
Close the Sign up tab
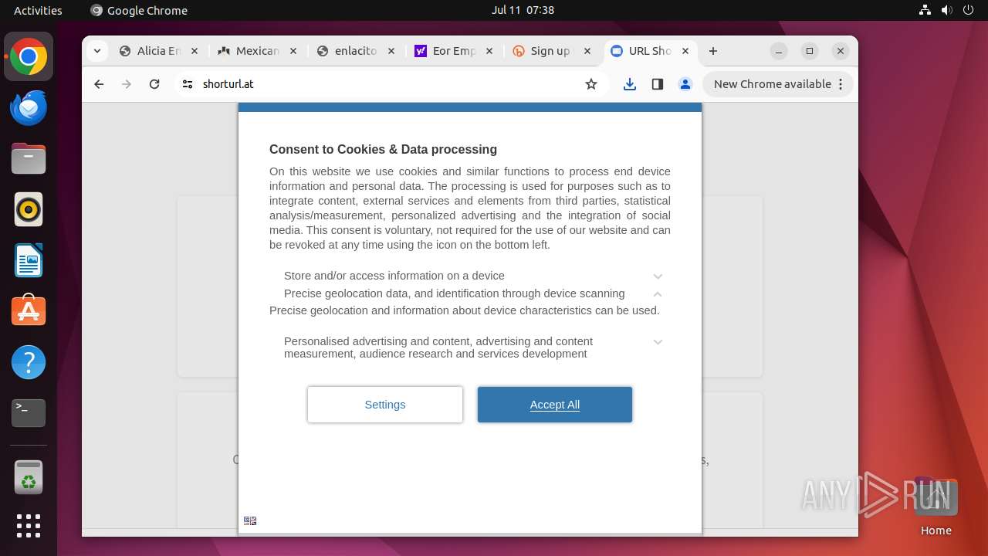tap(588, 51)
